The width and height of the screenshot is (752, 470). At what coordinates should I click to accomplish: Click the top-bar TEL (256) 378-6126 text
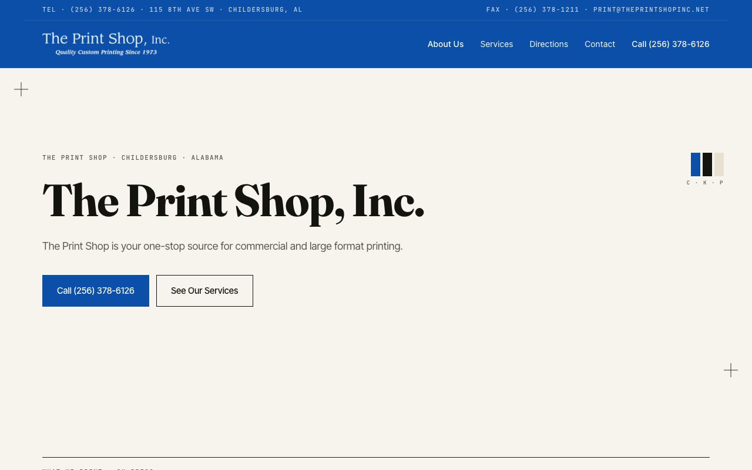pos(89,10)
